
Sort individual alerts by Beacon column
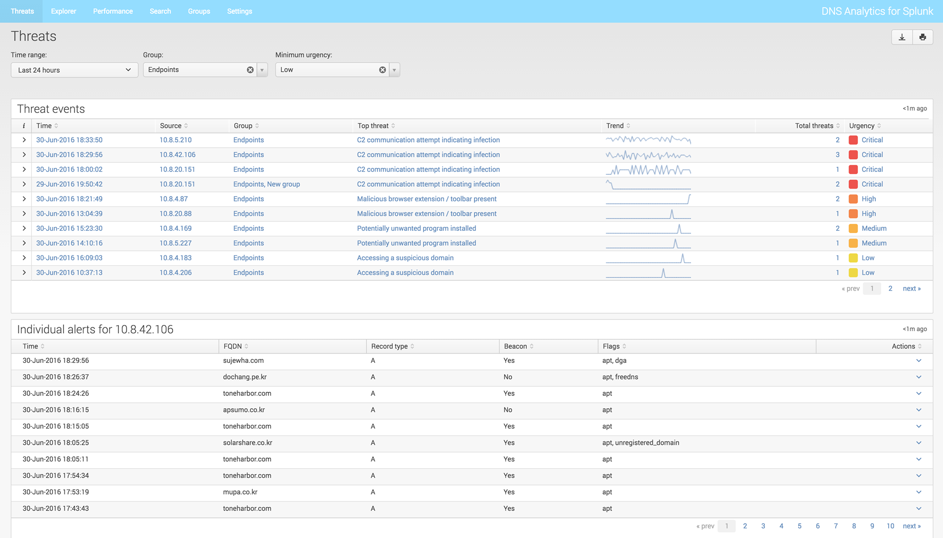518,346
